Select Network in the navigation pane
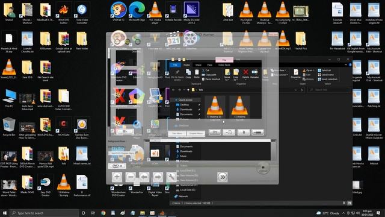 point(181,197)
